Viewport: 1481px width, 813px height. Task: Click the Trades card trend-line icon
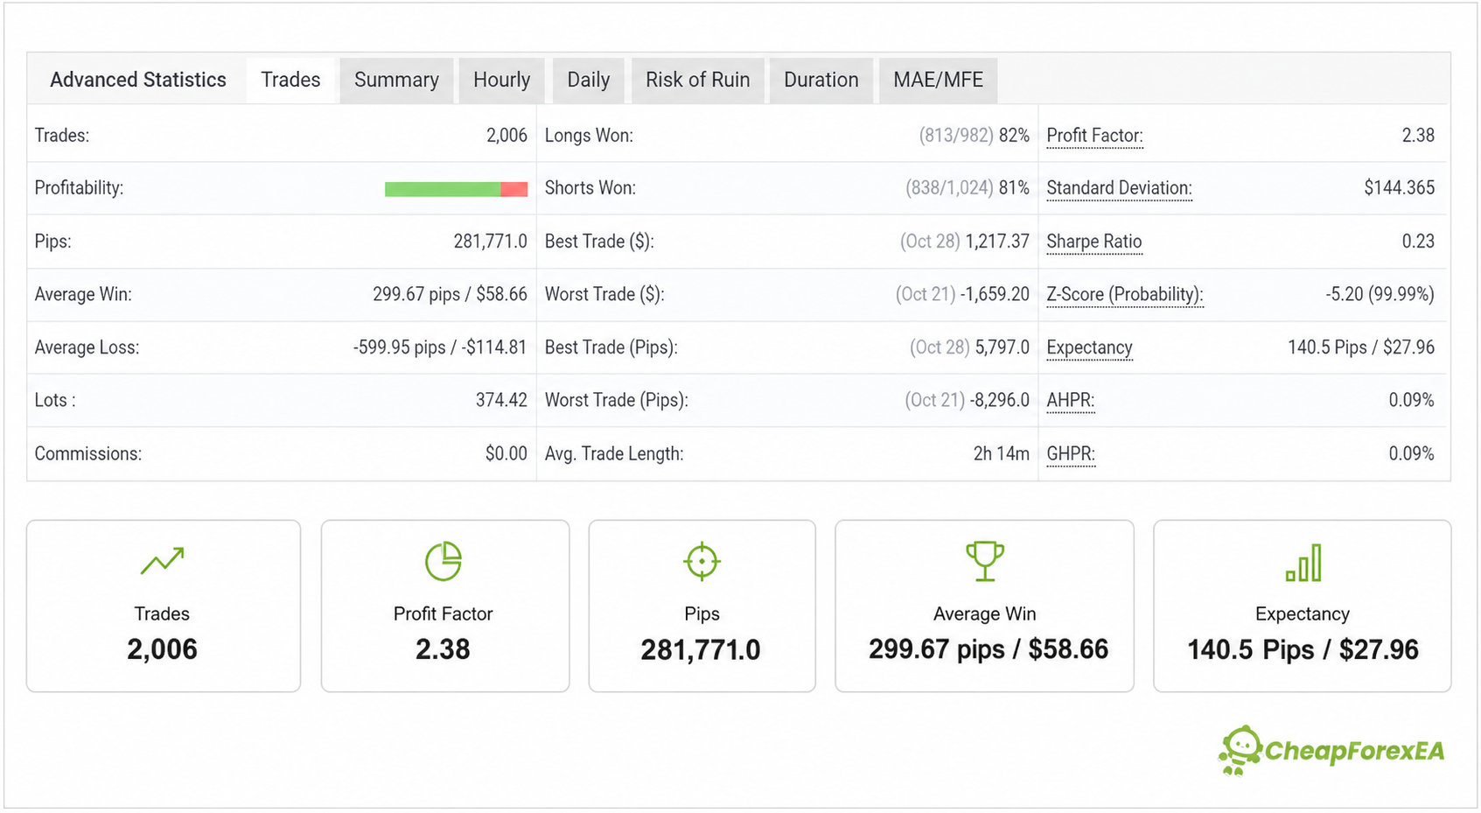click(x=163, y=561)
